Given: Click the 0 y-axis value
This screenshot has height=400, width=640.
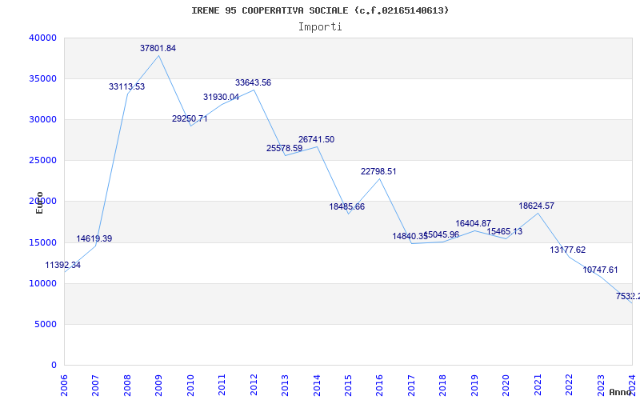Looking at the screenshot, I should click(54, 366).
